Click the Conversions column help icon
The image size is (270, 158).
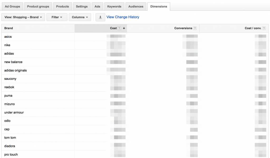pyautogui.click(x=195, y=28)
